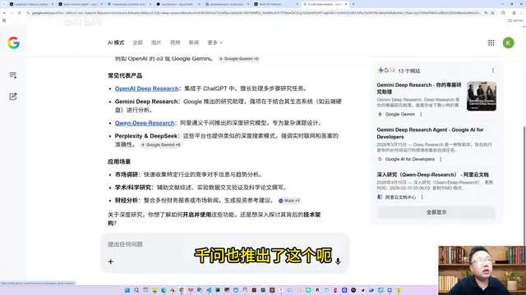Switch to the 新闻 tab
526x295 pixels.
coord(194,43)
